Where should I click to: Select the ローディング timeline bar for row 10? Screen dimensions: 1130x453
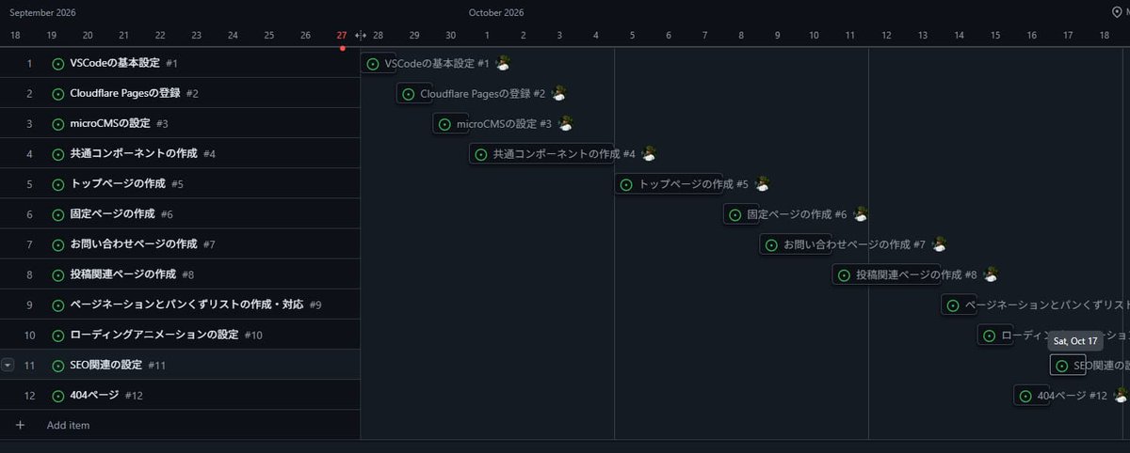995,335
